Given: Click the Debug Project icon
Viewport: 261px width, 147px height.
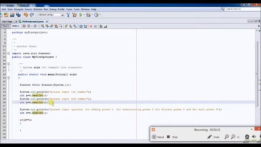Looking at the screenshot, I should click(x=88, y=15).
